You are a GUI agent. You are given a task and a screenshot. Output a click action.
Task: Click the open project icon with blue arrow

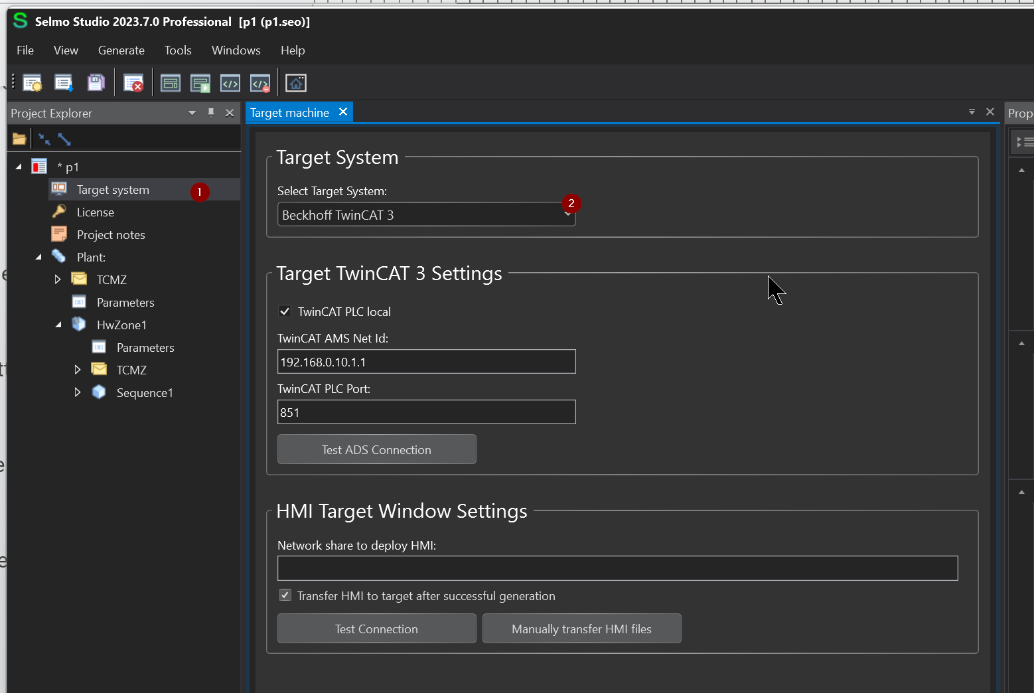click(64, 83)
